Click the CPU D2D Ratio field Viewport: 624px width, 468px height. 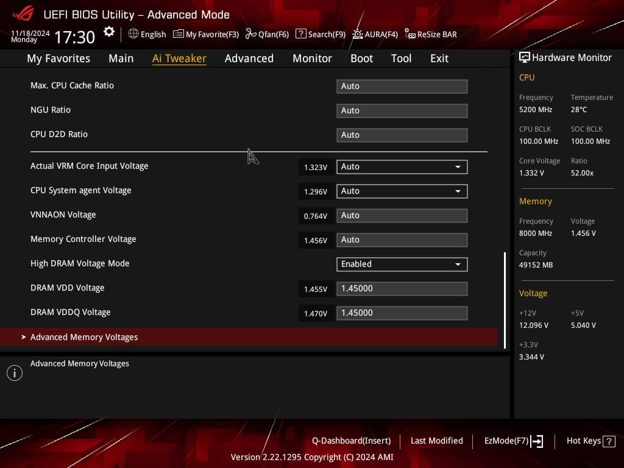[402, 135]
